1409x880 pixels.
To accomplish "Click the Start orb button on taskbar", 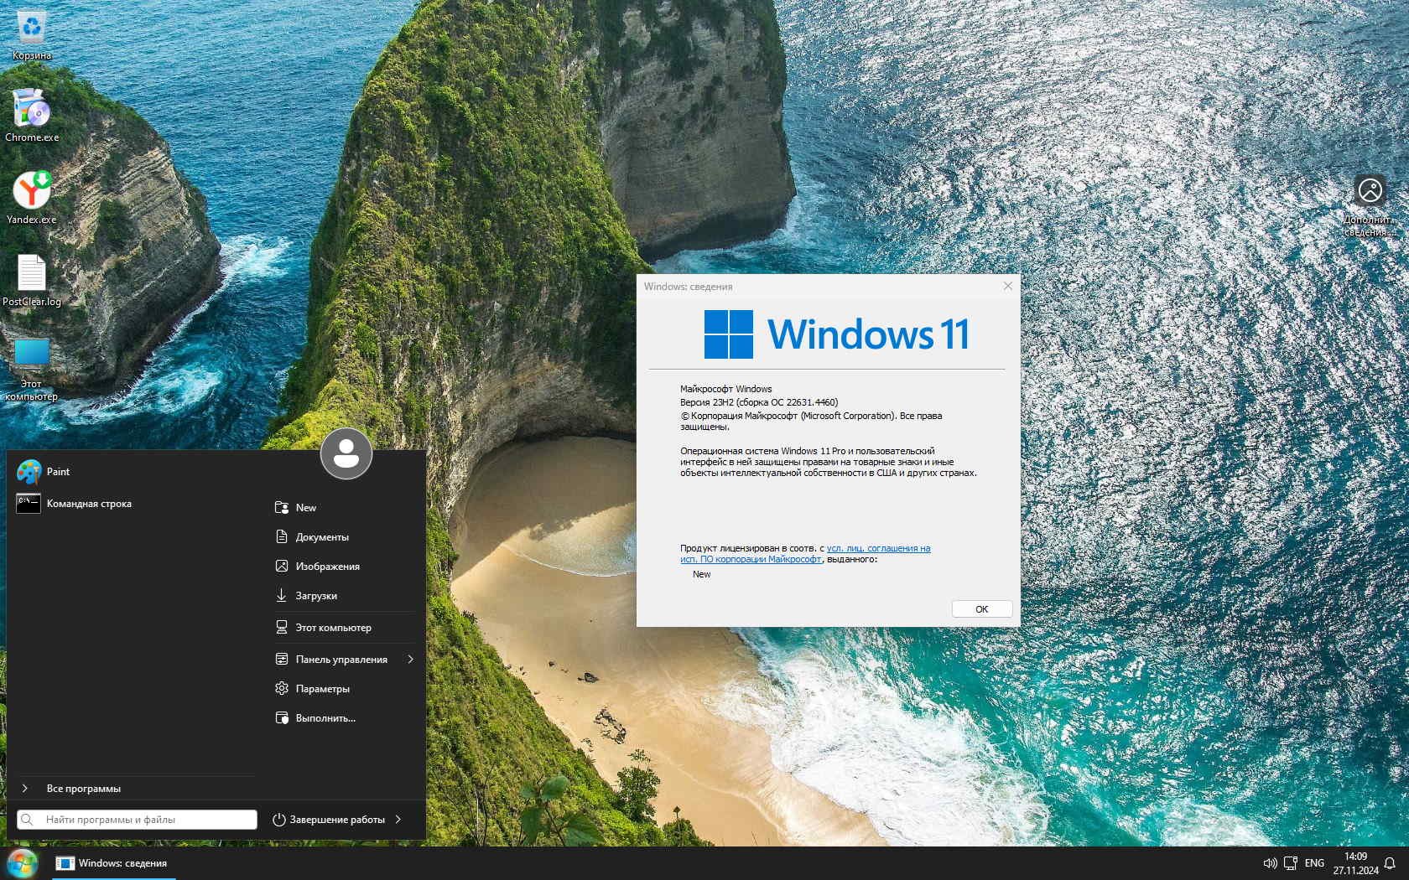I will tap(22, 863).
